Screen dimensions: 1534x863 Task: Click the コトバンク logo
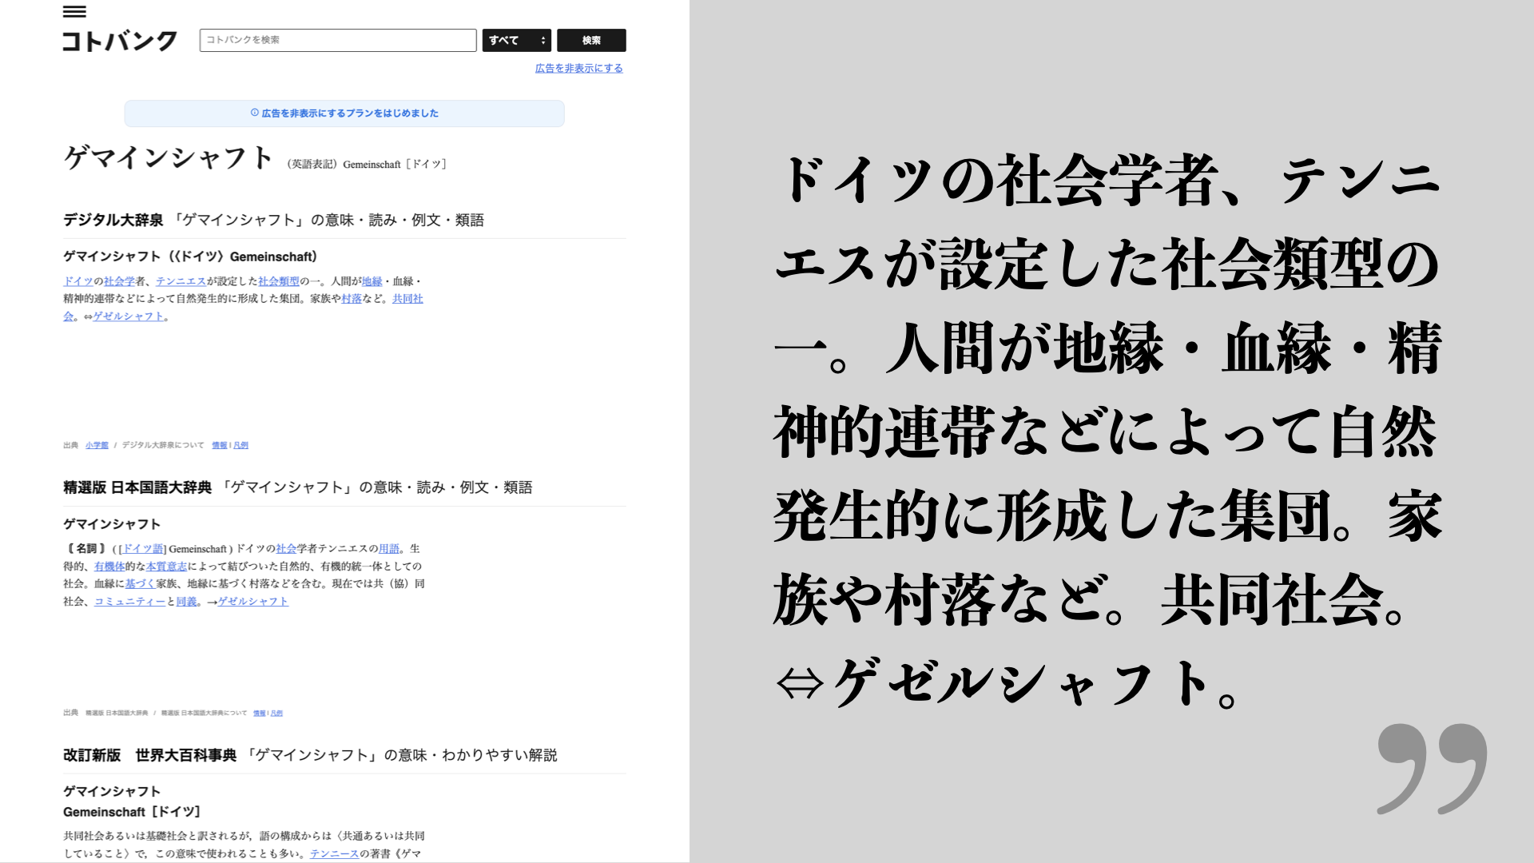[x=120, y=41]
